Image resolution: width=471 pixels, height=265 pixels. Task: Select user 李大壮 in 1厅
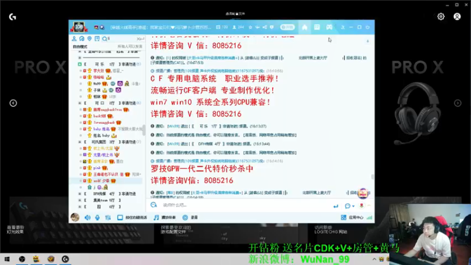[x=98, y=71]
